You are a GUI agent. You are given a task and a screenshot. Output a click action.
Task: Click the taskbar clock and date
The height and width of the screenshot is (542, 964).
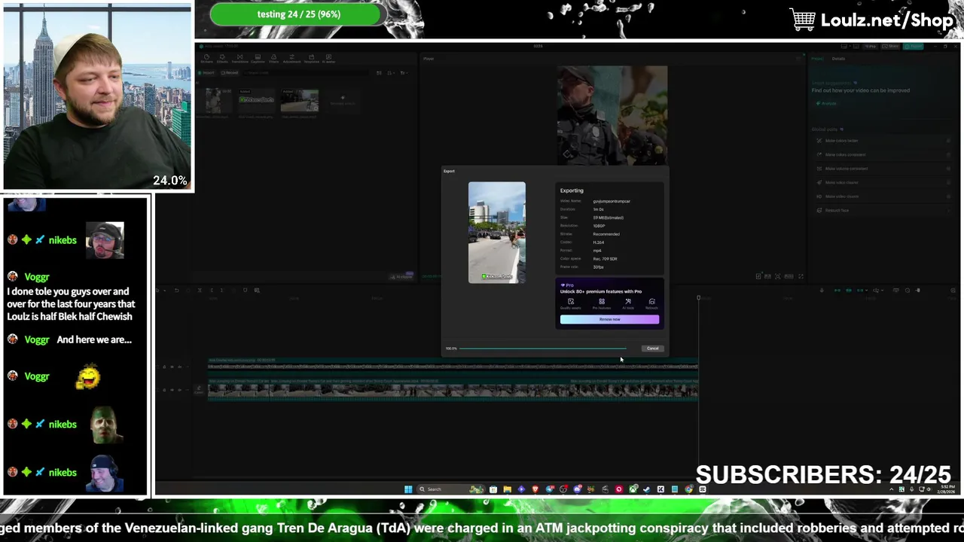pos(947,489)
